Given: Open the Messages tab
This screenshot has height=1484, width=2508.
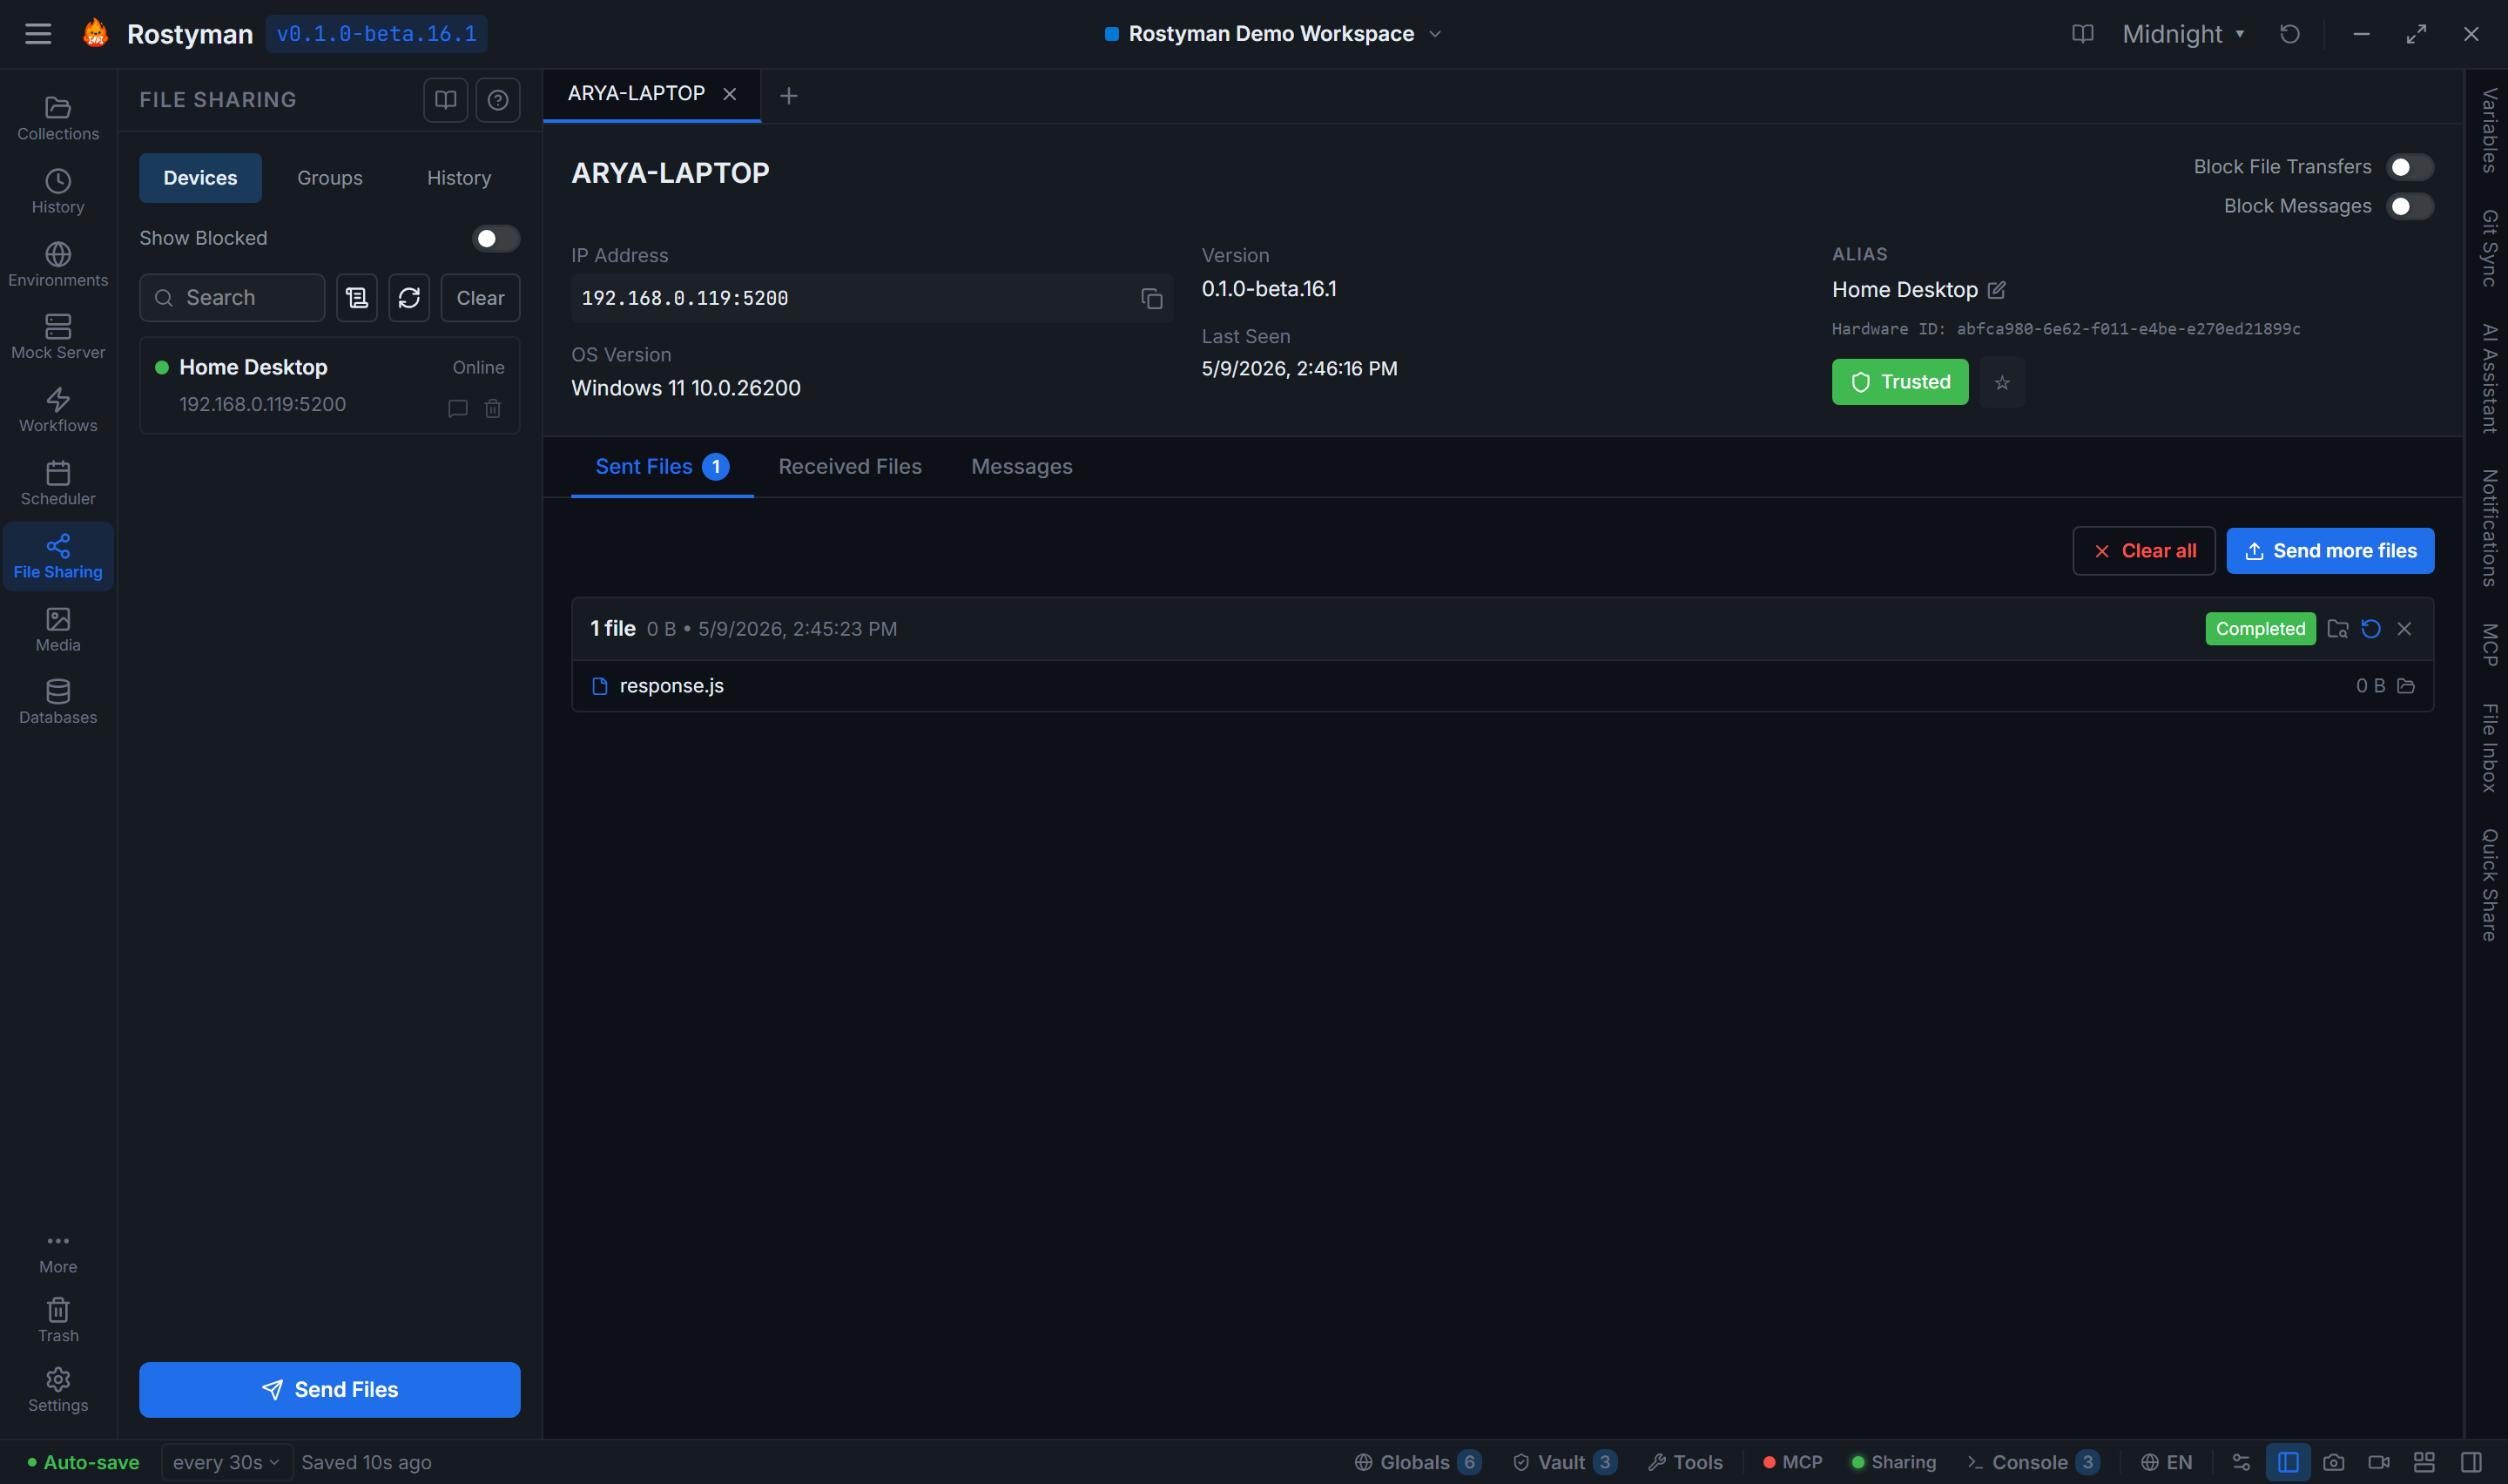Looking at the screenshot, I should click(1021, 467).
